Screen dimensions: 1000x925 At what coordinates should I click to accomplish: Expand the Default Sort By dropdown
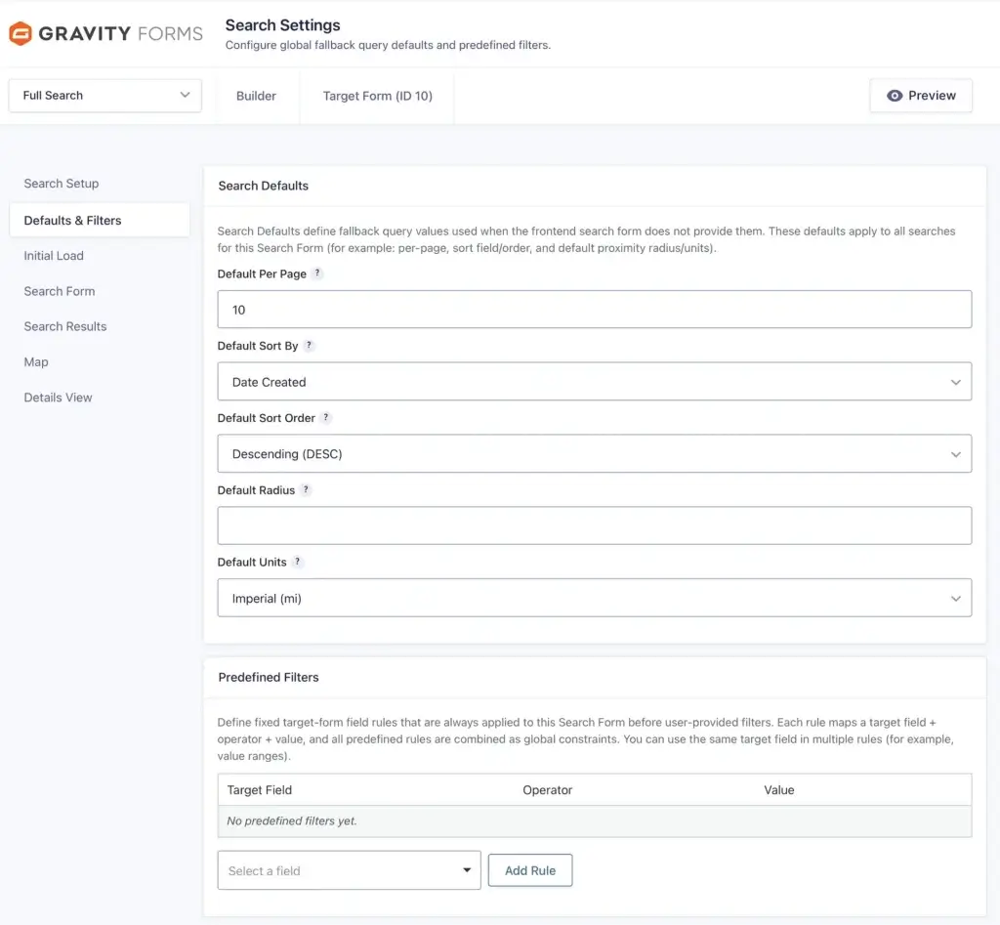(x=595, y=382)
